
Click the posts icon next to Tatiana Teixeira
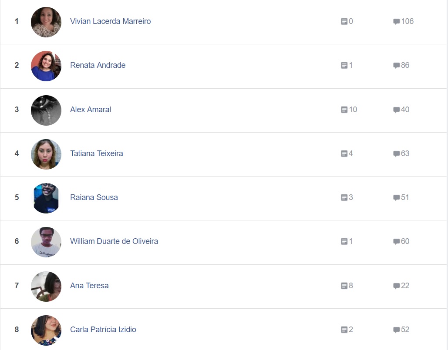tap(344, 153)
